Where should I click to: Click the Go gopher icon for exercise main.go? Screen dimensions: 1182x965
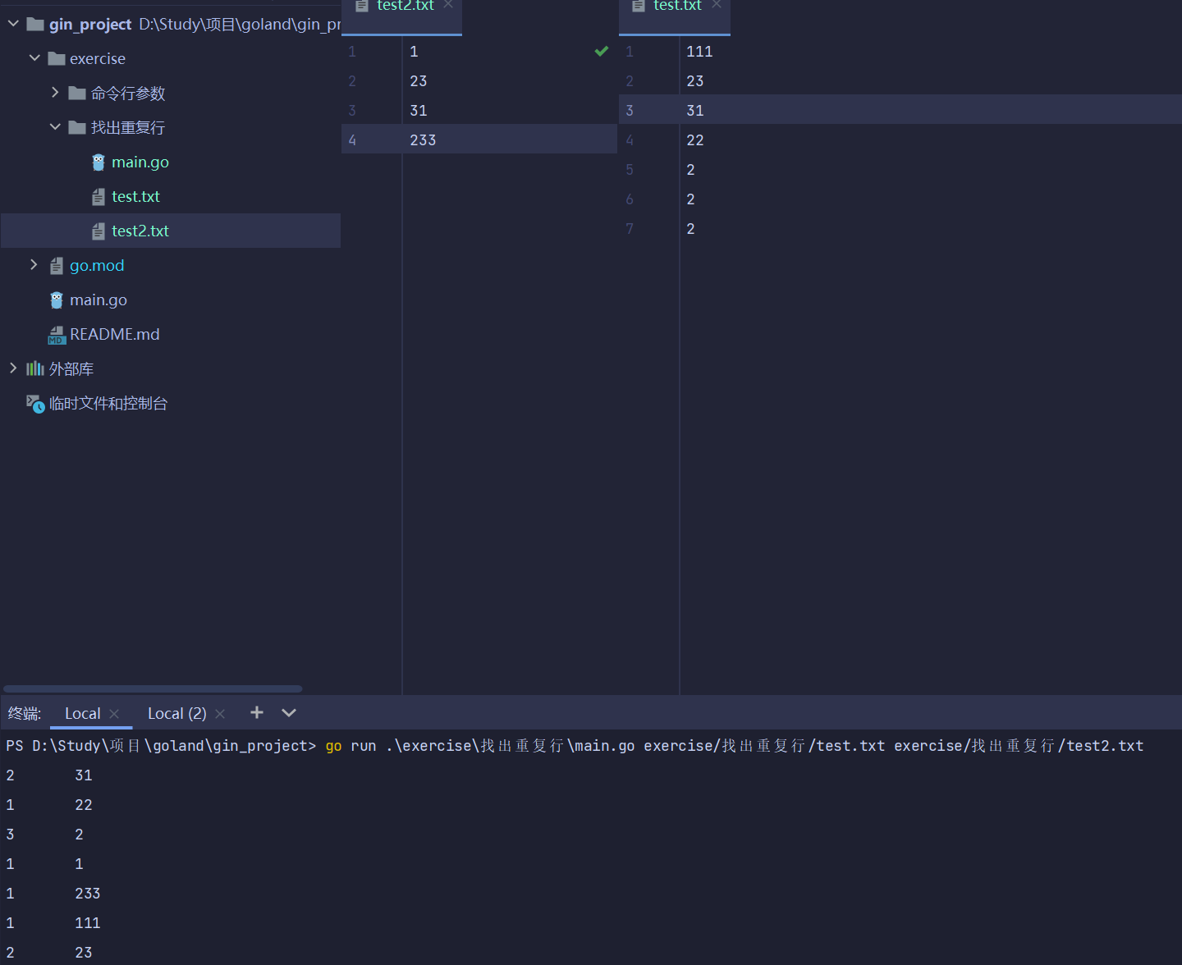tap(98, 162)
